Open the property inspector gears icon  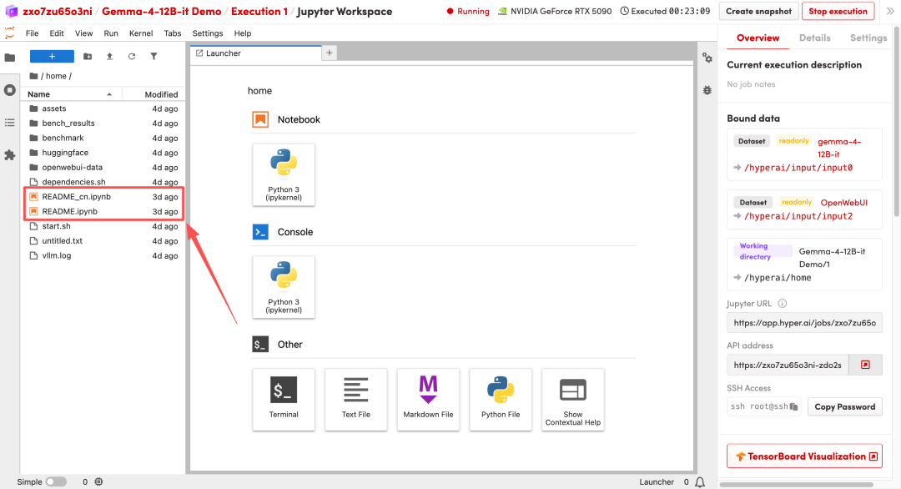click(707, 58)
